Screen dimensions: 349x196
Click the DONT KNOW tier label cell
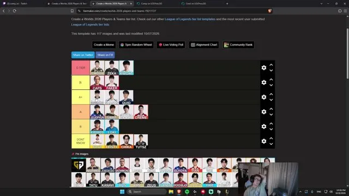[x=81, y=141]
